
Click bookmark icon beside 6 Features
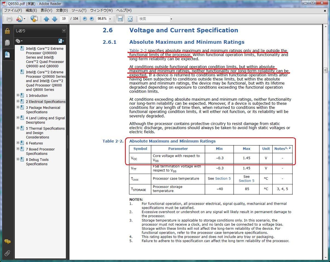click(x=22, y=143)
